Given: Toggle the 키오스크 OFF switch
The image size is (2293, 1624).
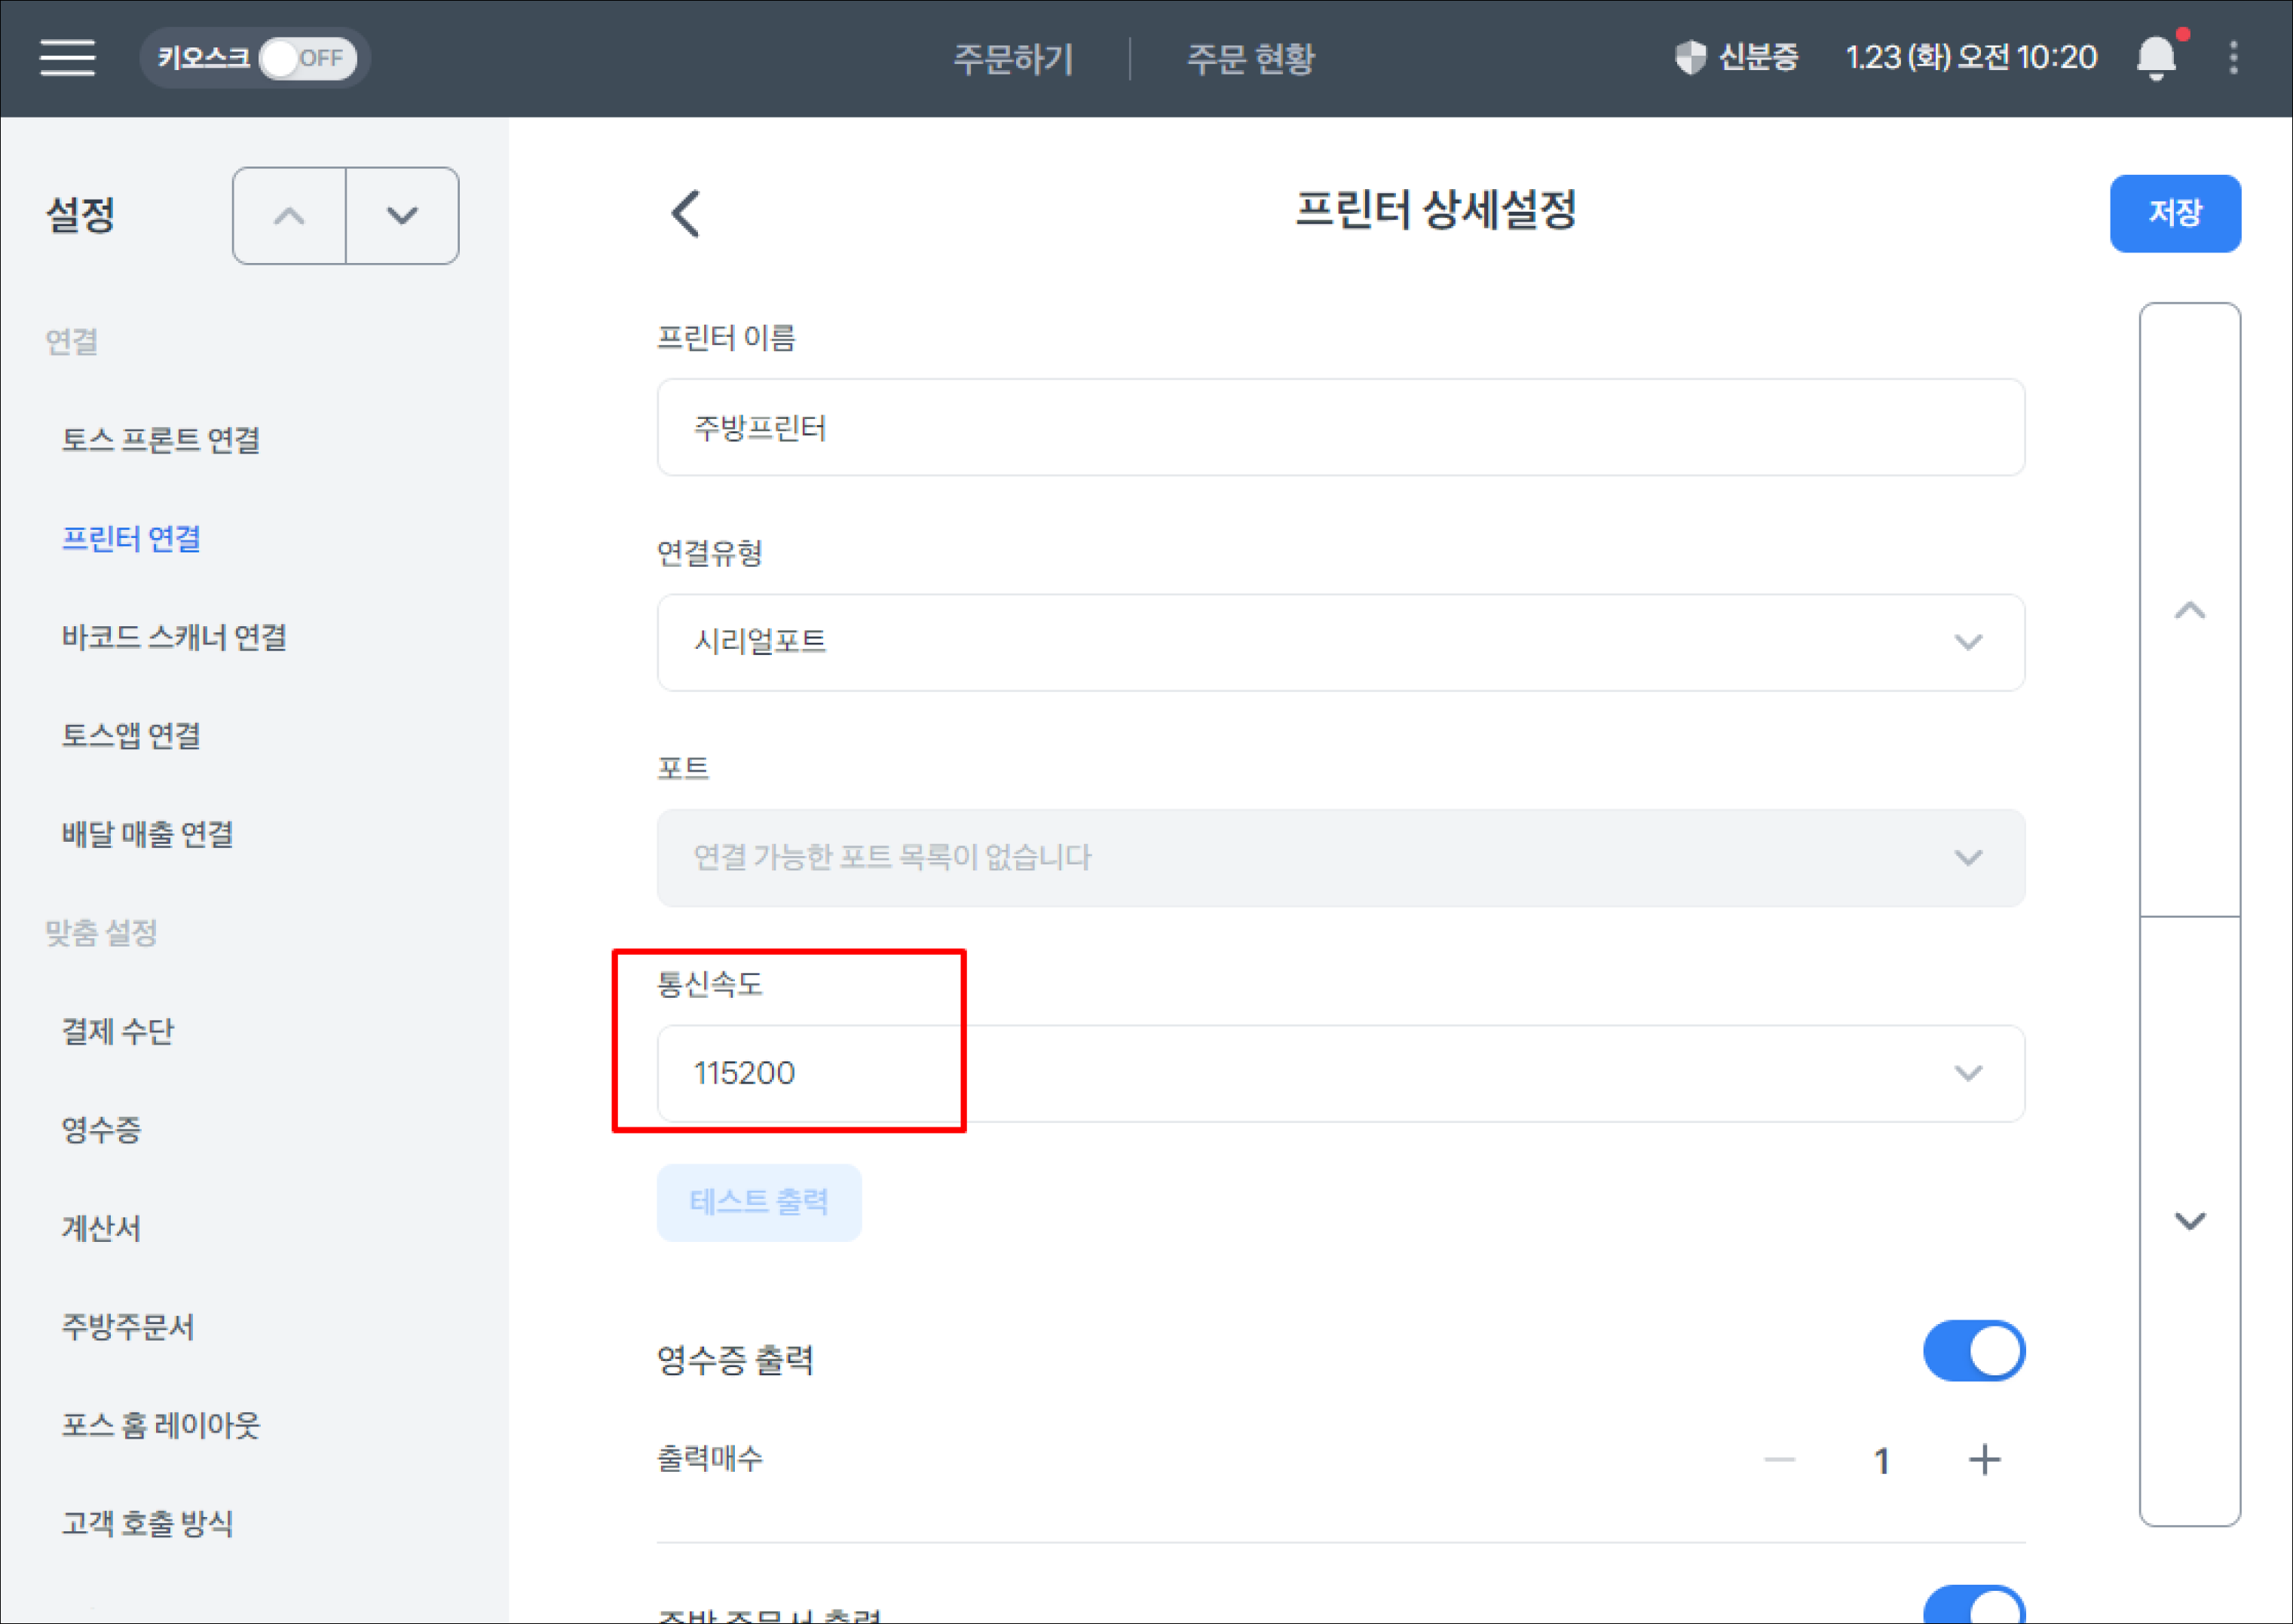Looking at the screenshot, I should [307, 58].
